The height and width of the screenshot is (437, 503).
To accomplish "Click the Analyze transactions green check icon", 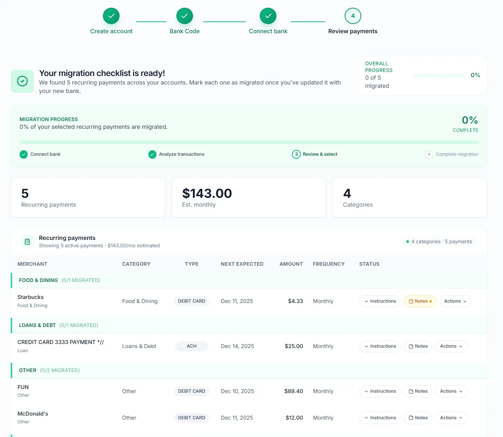I will pos(152,154).
